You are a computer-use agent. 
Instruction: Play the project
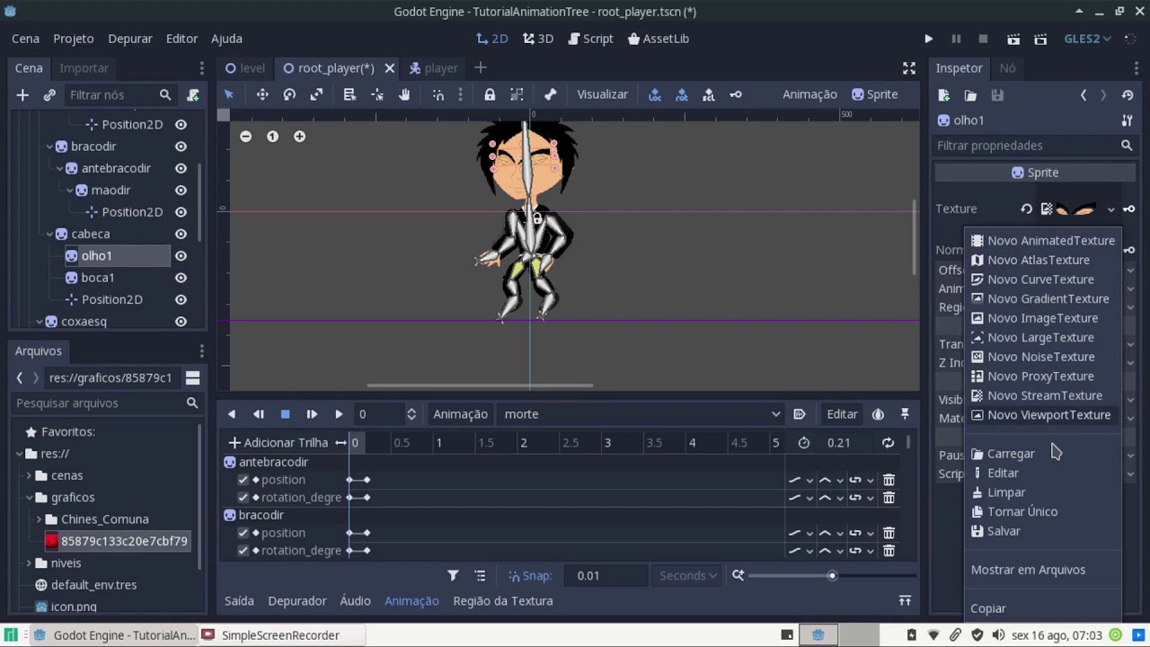[x=929, y=39]
